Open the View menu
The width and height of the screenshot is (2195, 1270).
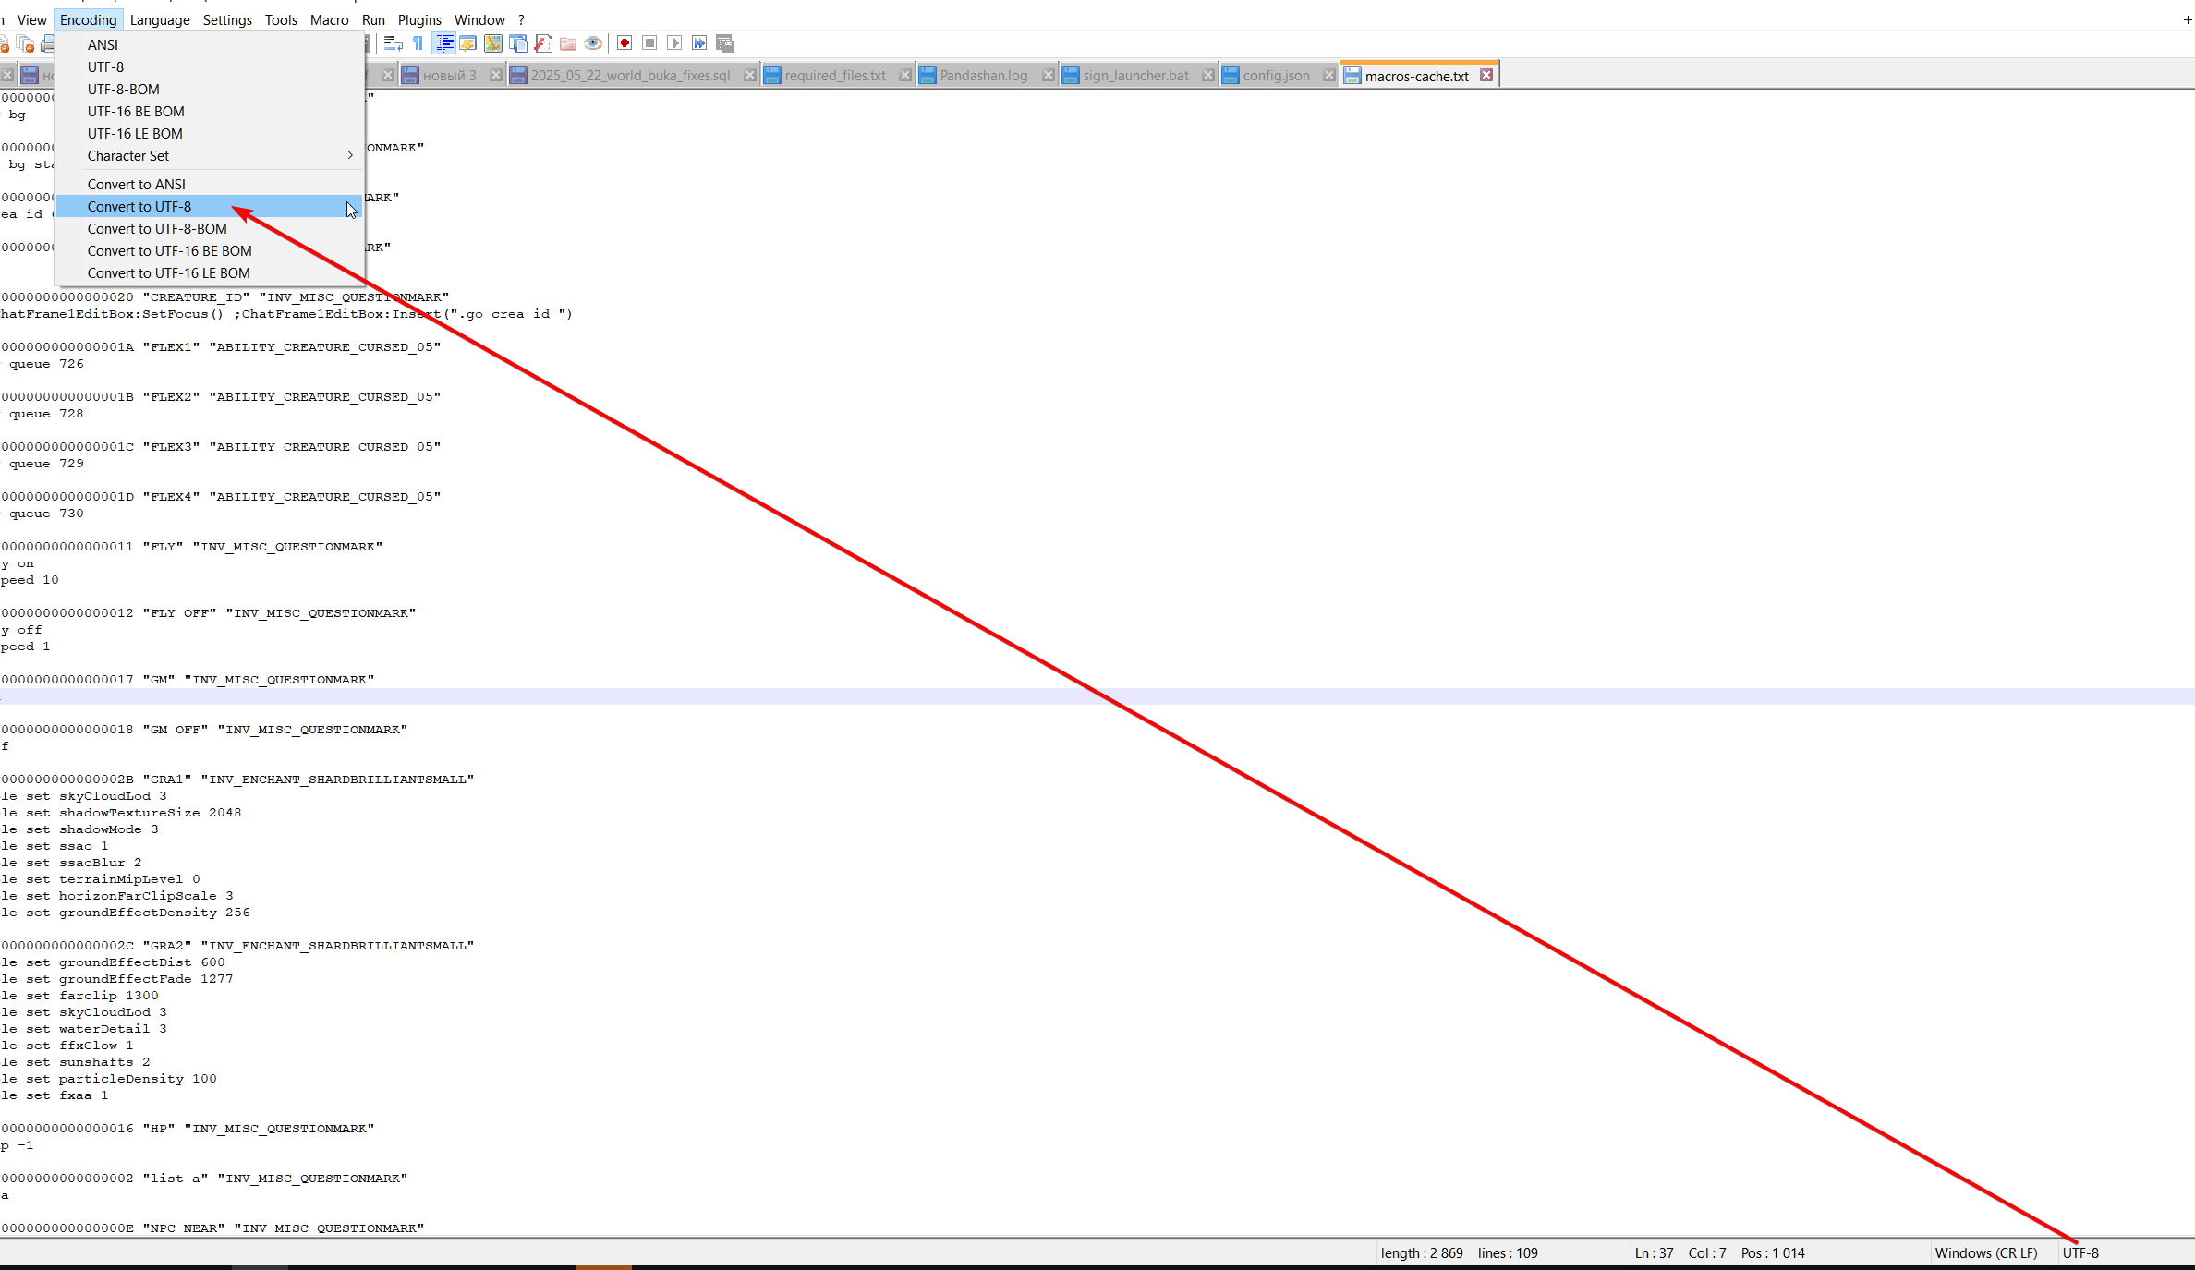31,19
